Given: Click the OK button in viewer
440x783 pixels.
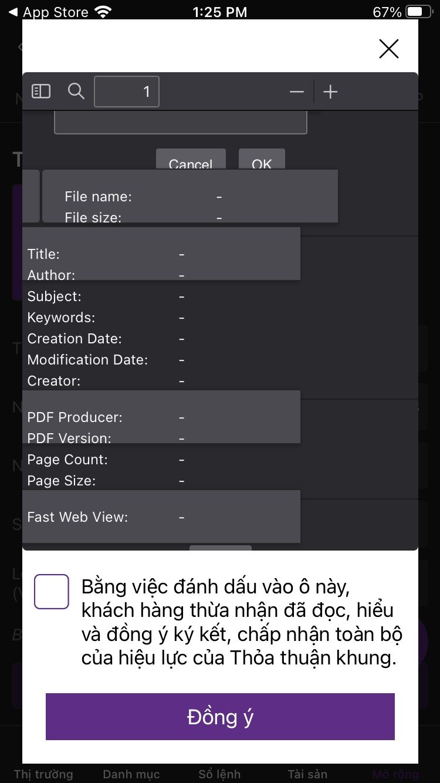Looking at the screenshot, I should [x=262, y=159].
